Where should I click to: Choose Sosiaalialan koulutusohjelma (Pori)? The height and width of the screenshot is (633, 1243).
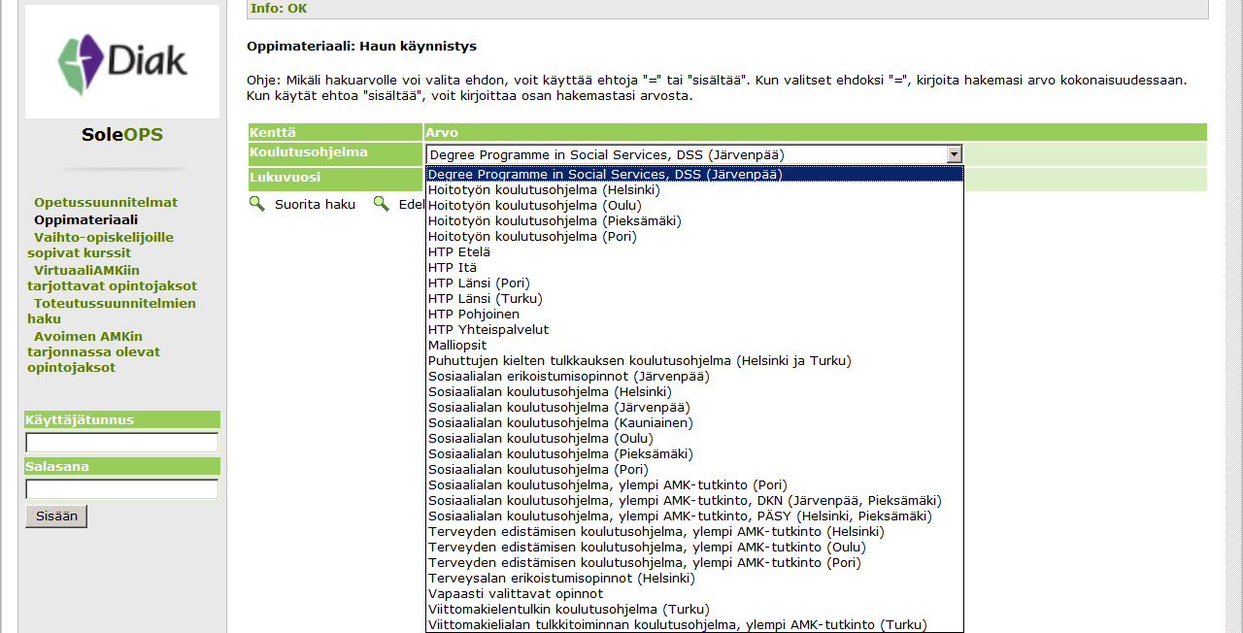[694, 470]
